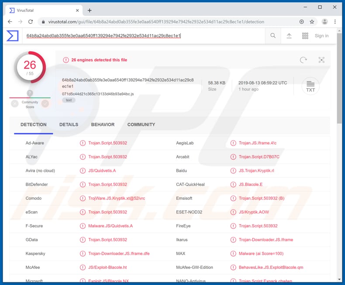Image resolution: width=345 pixels, height=285 pixels.
Task: Click the Emsisoft engine name
Action: pyautogui.click(x=184, y=198)
